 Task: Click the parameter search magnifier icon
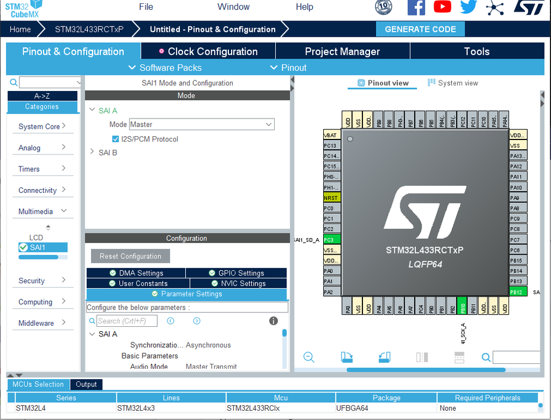click(92, 321)
